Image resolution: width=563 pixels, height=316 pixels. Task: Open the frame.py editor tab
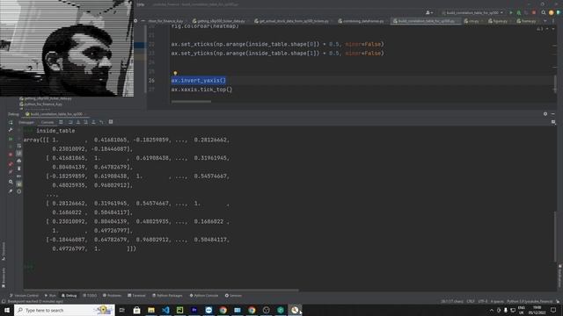[526, 21]
